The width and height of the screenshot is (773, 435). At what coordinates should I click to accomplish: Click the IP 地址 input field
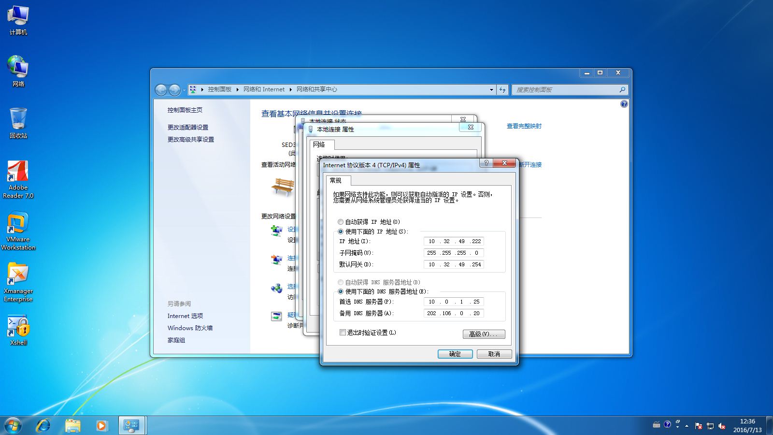point(454,241)
